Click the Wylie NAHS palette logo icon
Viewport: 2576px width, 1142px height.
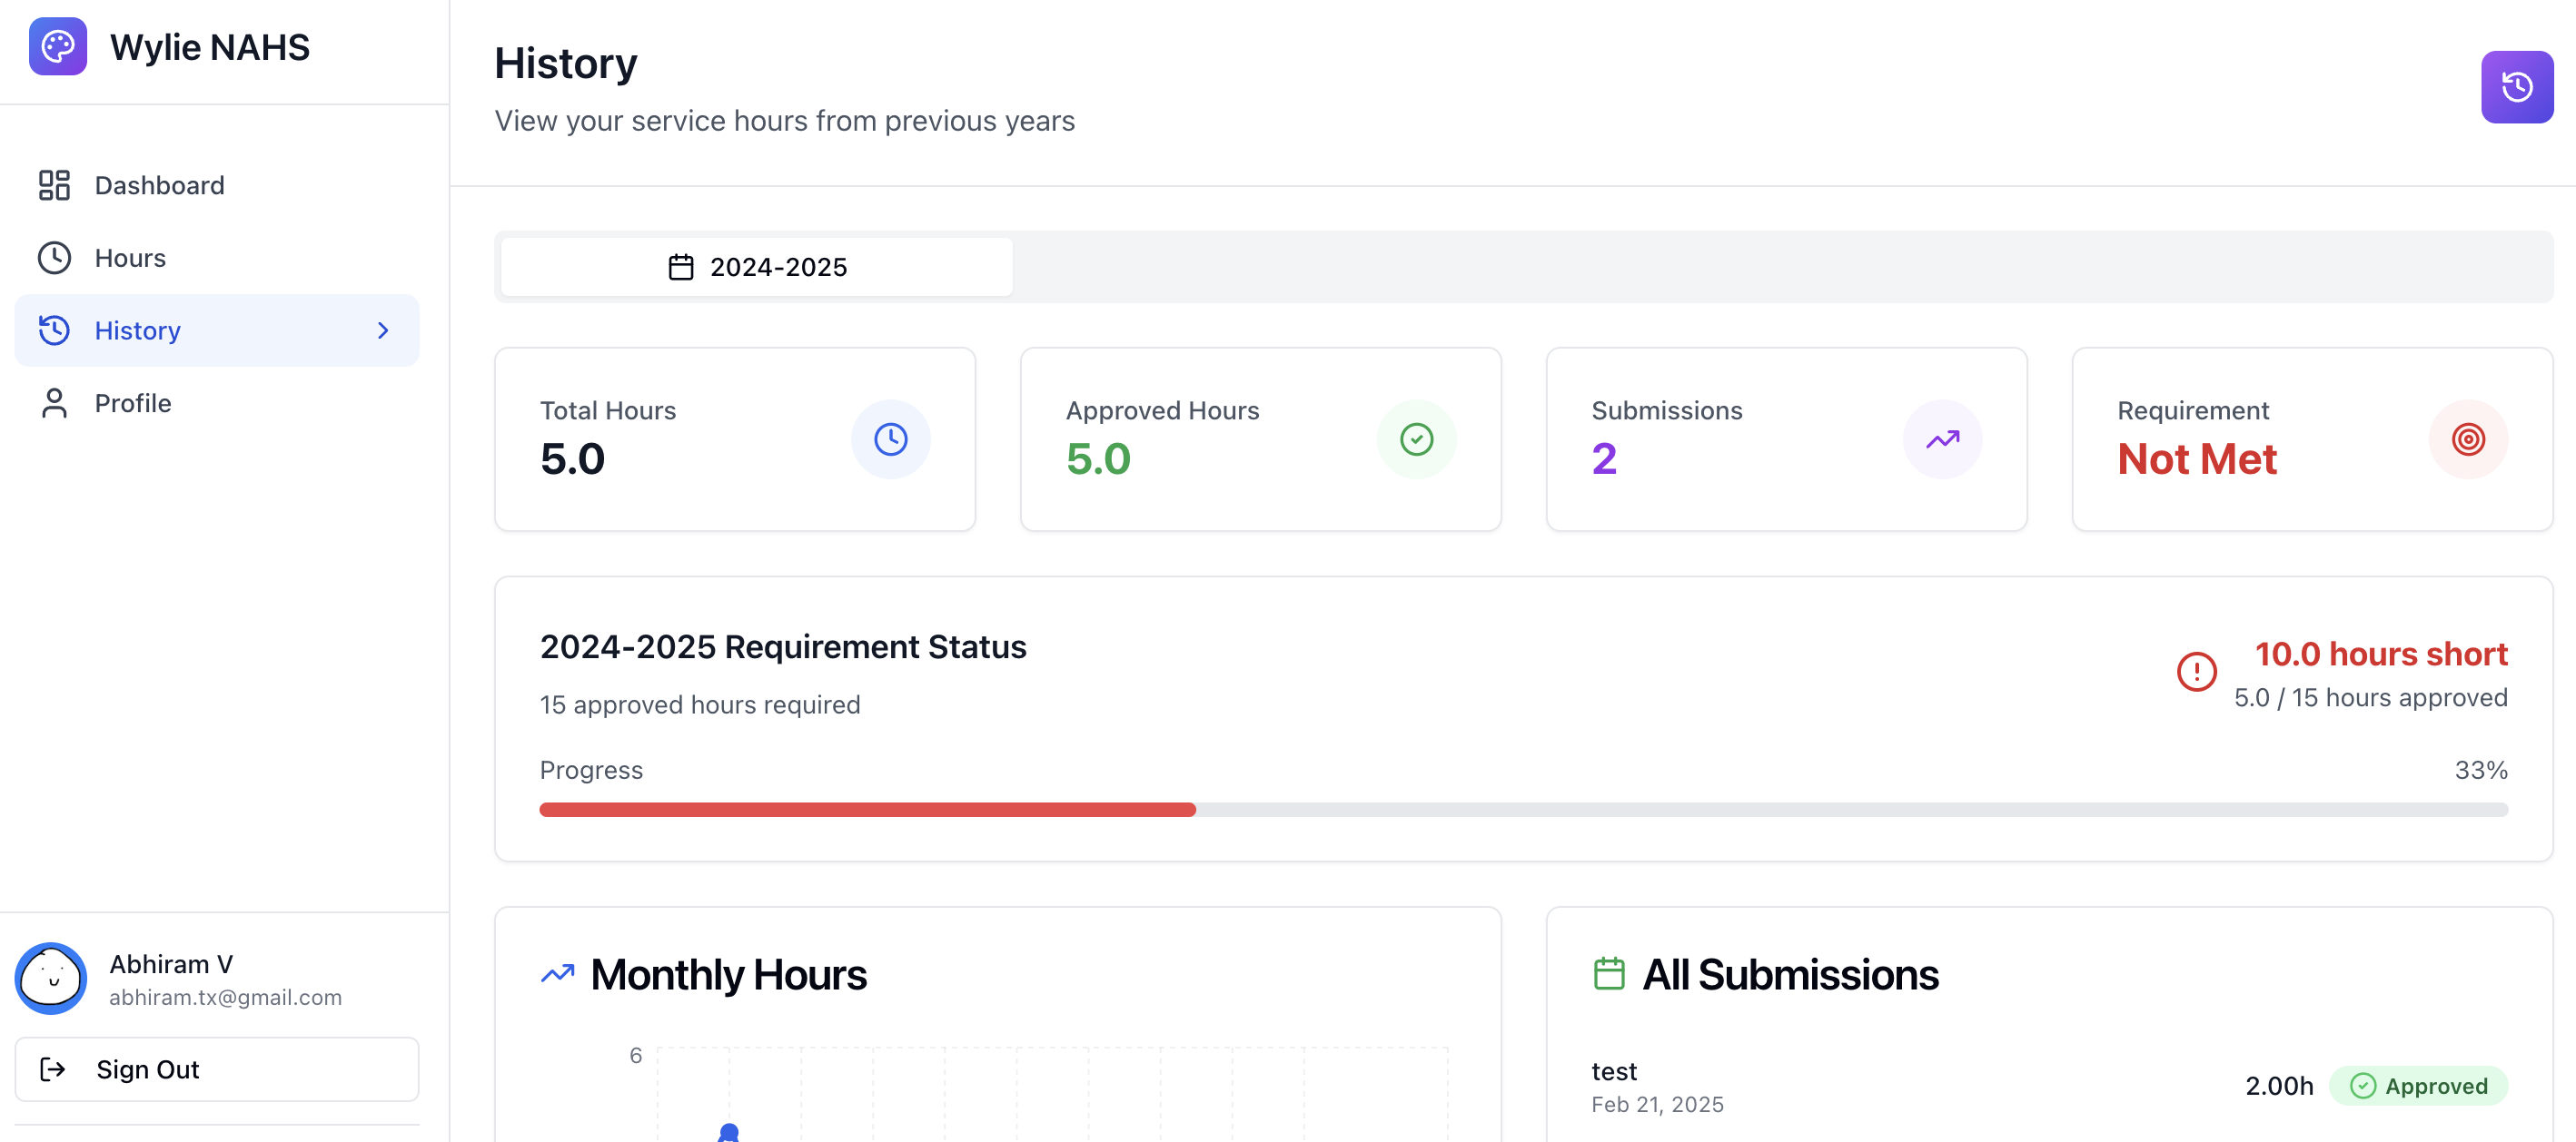57,46
